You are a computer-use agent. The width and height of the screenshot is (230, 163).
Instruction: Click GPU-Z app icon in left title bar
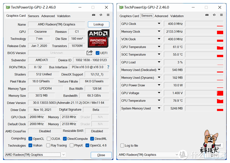[x=8, y=7]
